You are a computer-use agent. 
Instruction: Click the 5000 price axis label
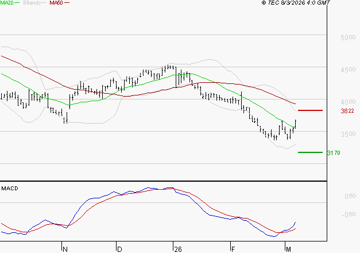point(348,37)
